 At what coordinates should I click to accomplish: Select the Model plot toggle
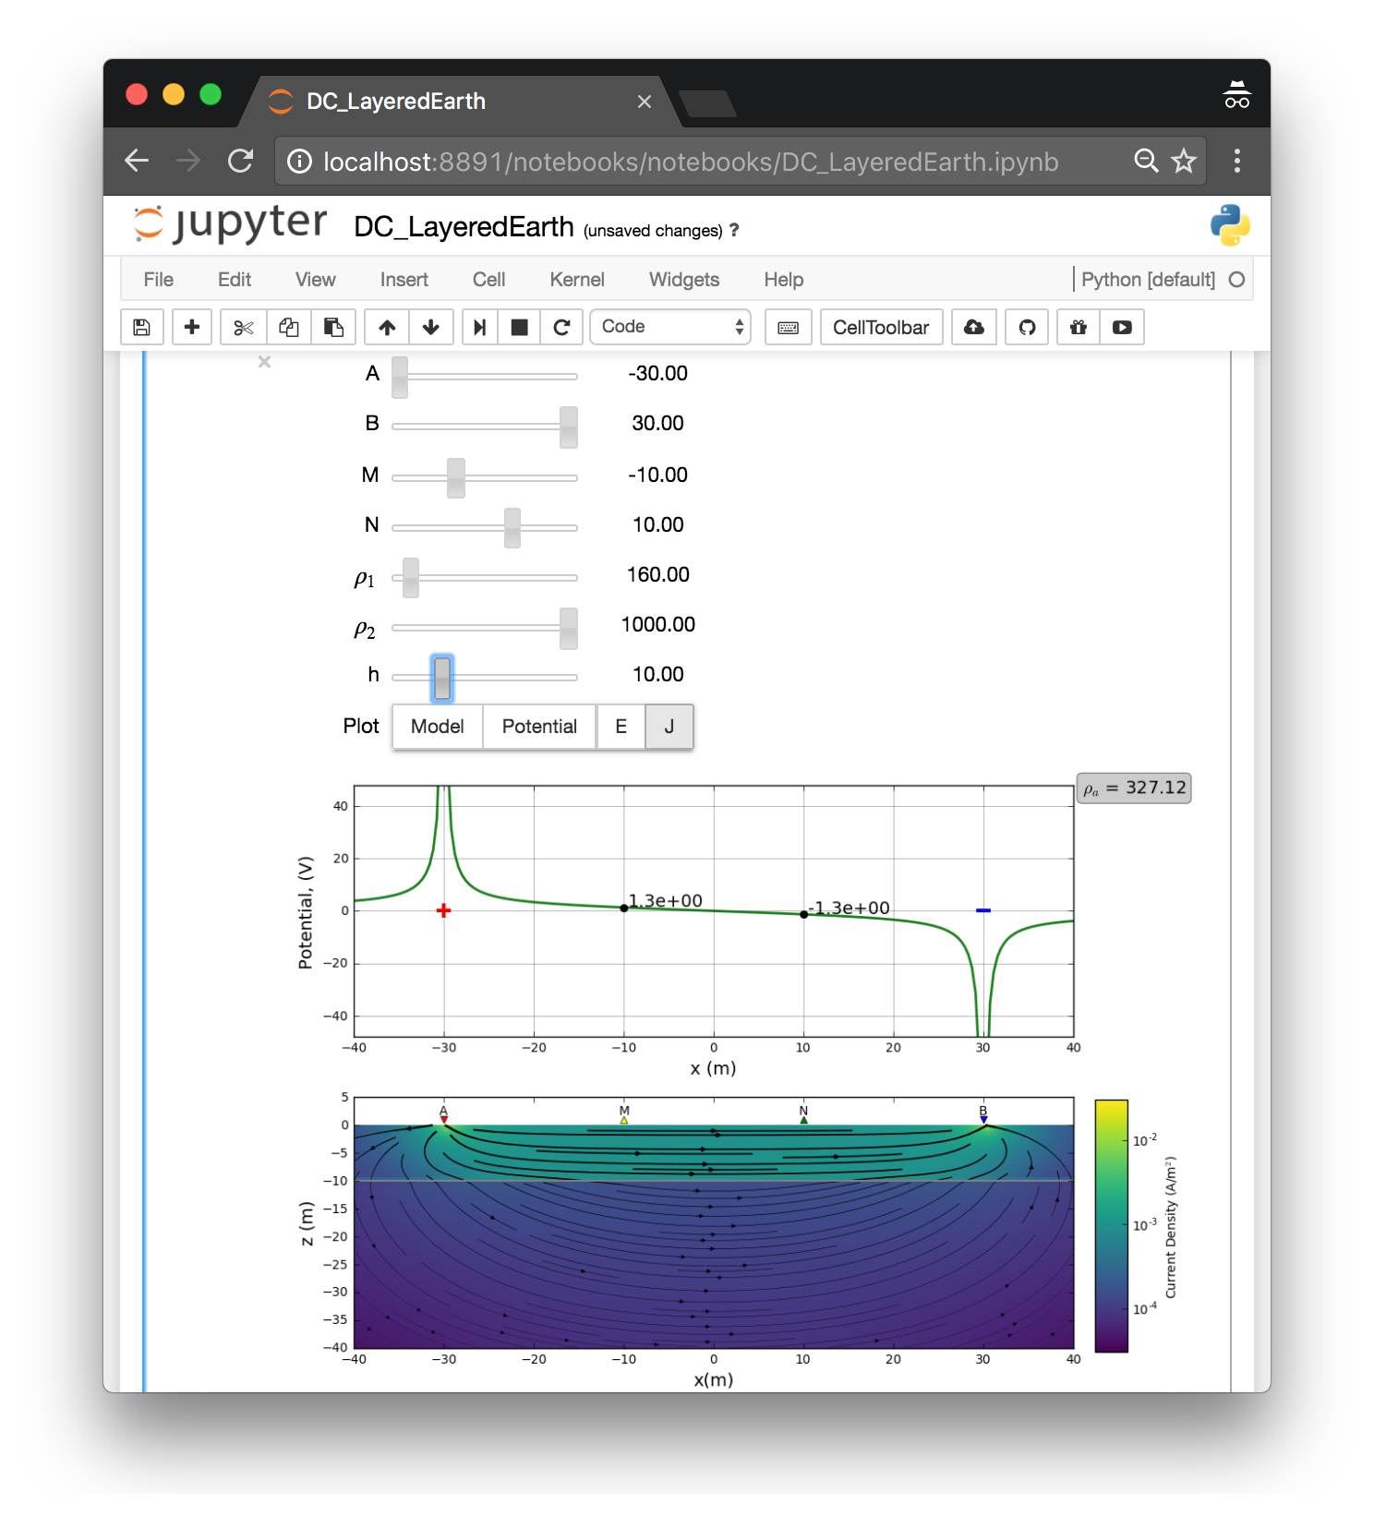(437, 727)
